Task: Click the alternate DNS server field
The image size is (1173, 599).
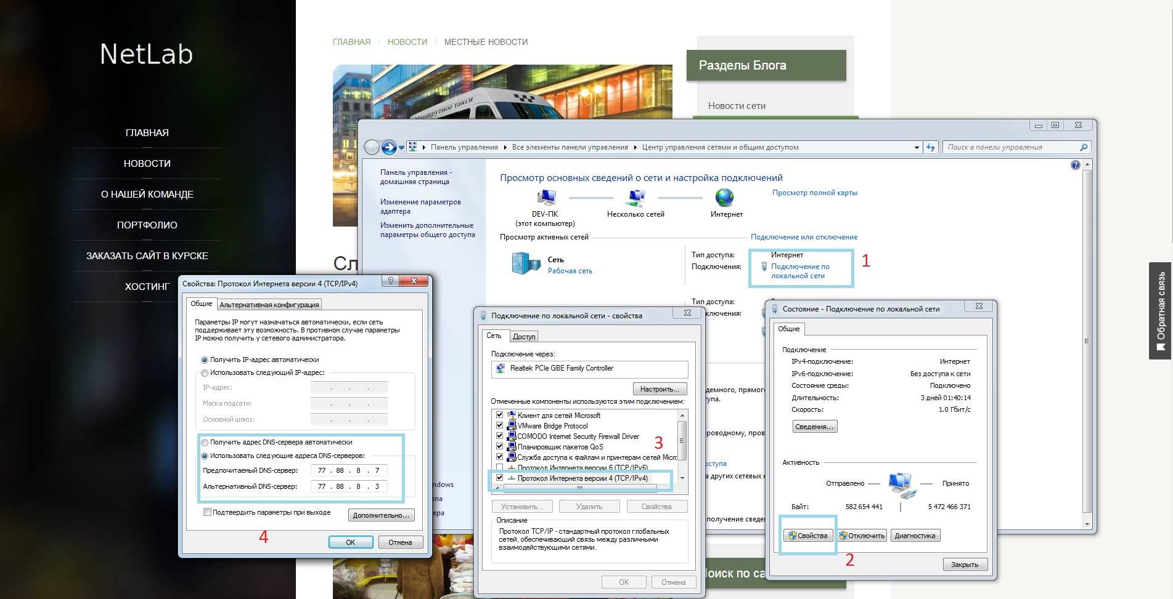Action: click(349, 486)
